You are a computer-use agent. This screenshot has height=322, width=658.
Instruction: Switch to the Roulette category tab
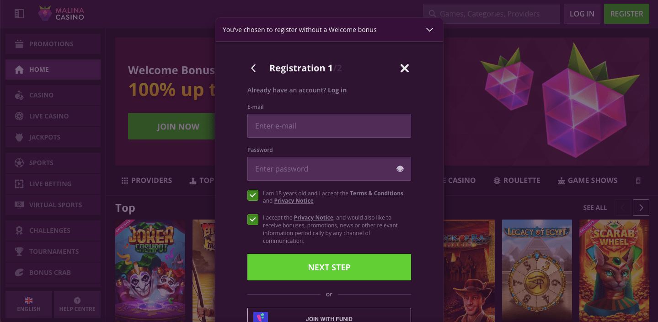pos(517,180)
